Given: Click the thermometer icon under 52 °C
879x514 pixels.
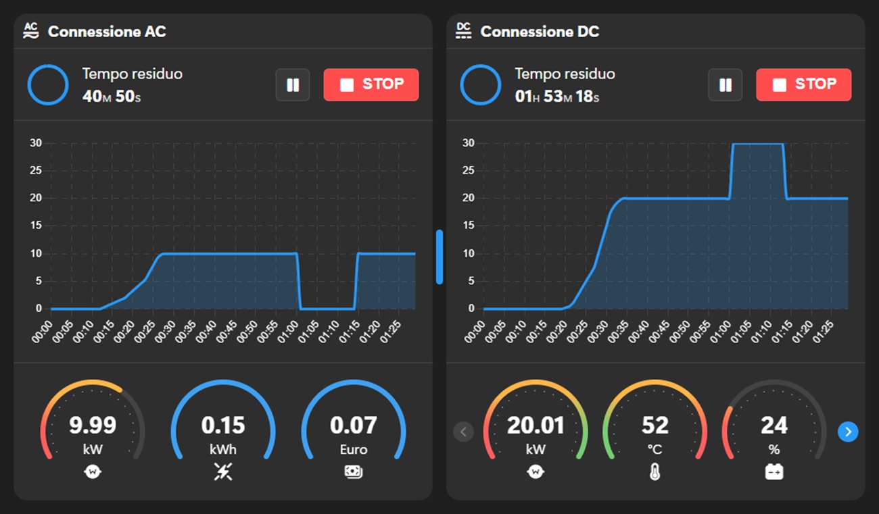Looking at the screenshot, I should tap(655, 472).
